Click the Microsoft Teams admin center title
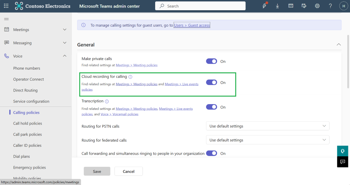 pos(109,6)
